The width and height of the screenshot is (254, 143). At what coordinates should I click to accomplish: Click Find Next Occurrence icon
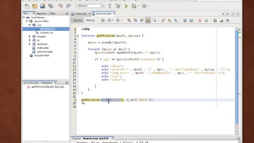(142, 20)
